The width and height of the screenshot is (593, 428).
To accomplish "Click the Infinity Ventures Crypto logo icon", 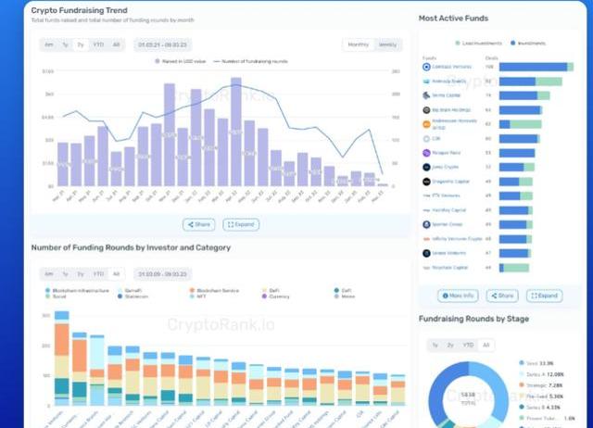I will pyautogui.click(x=426, y=238).
